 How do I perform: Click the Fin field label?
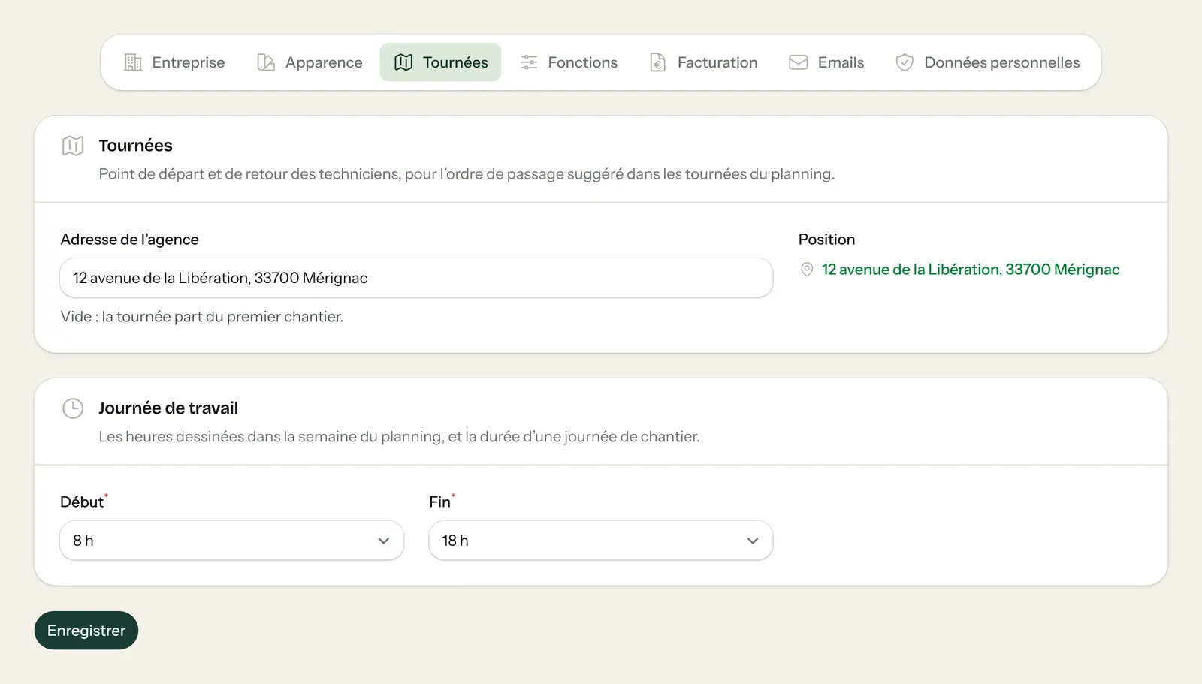pyautogui.click(x=440, y=502)
